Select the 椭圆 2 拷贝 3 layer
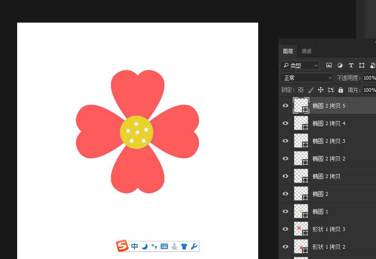 pyautogui.click(x=329, y=141)
